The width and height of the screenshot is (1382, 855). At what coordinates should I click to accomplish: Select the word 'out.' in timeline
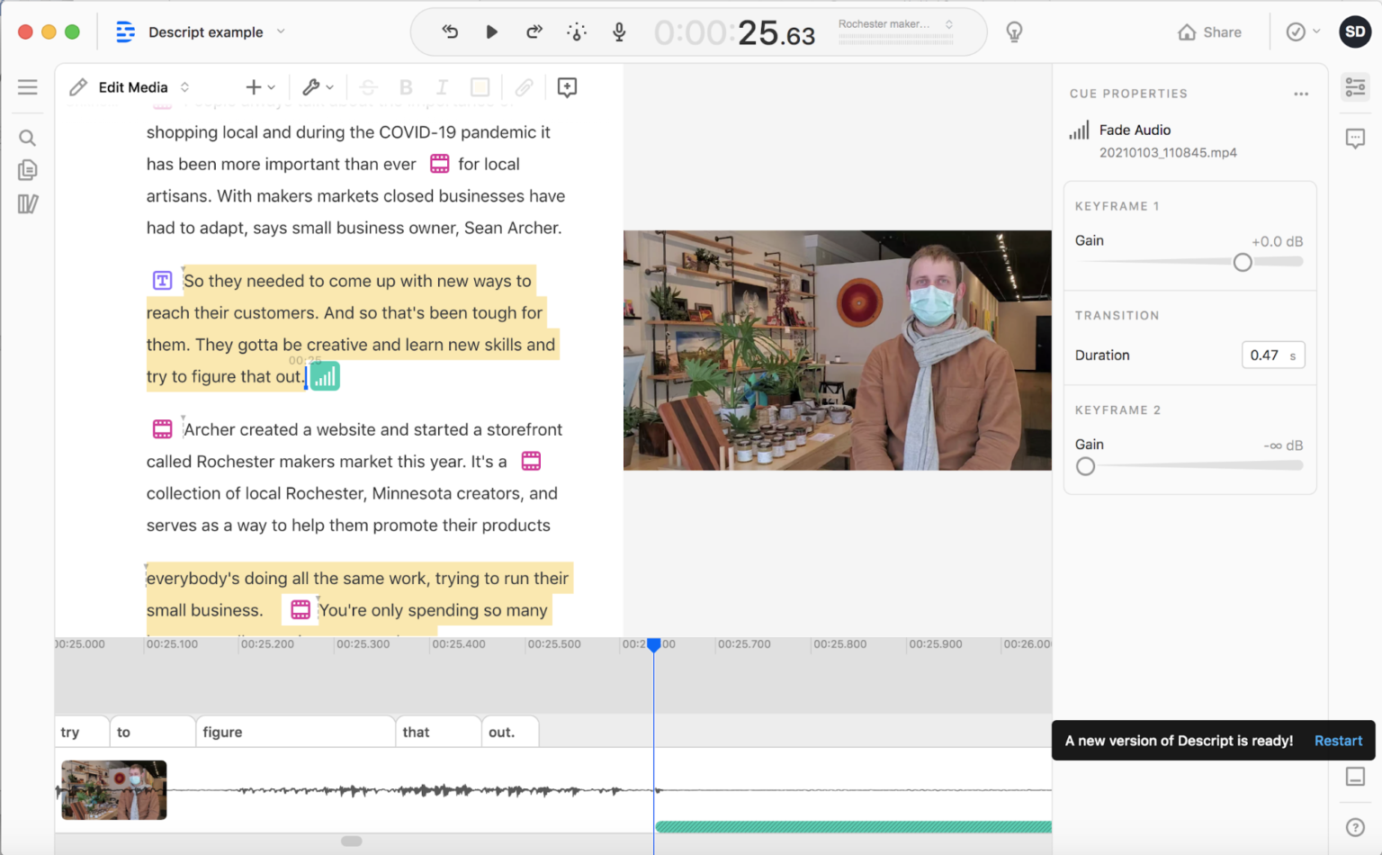coord(510,733)
